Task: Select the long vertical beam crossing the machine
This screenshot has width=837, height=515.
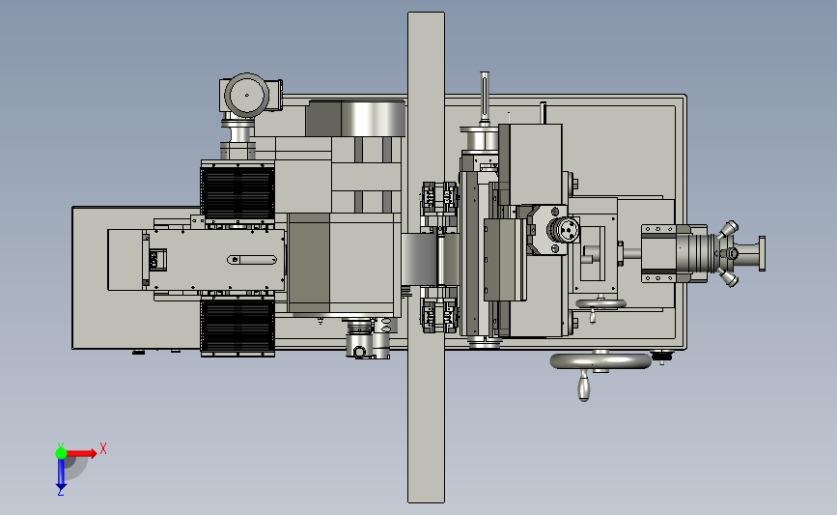Action: coord(426,257)
